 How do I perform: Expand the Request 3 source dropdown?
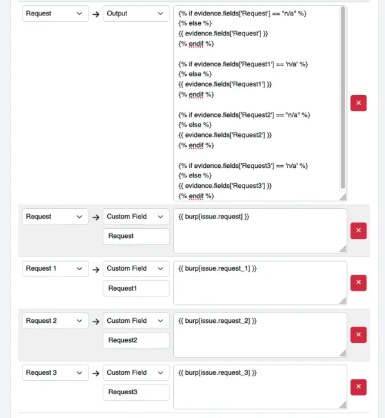click(x=55, y=372)
